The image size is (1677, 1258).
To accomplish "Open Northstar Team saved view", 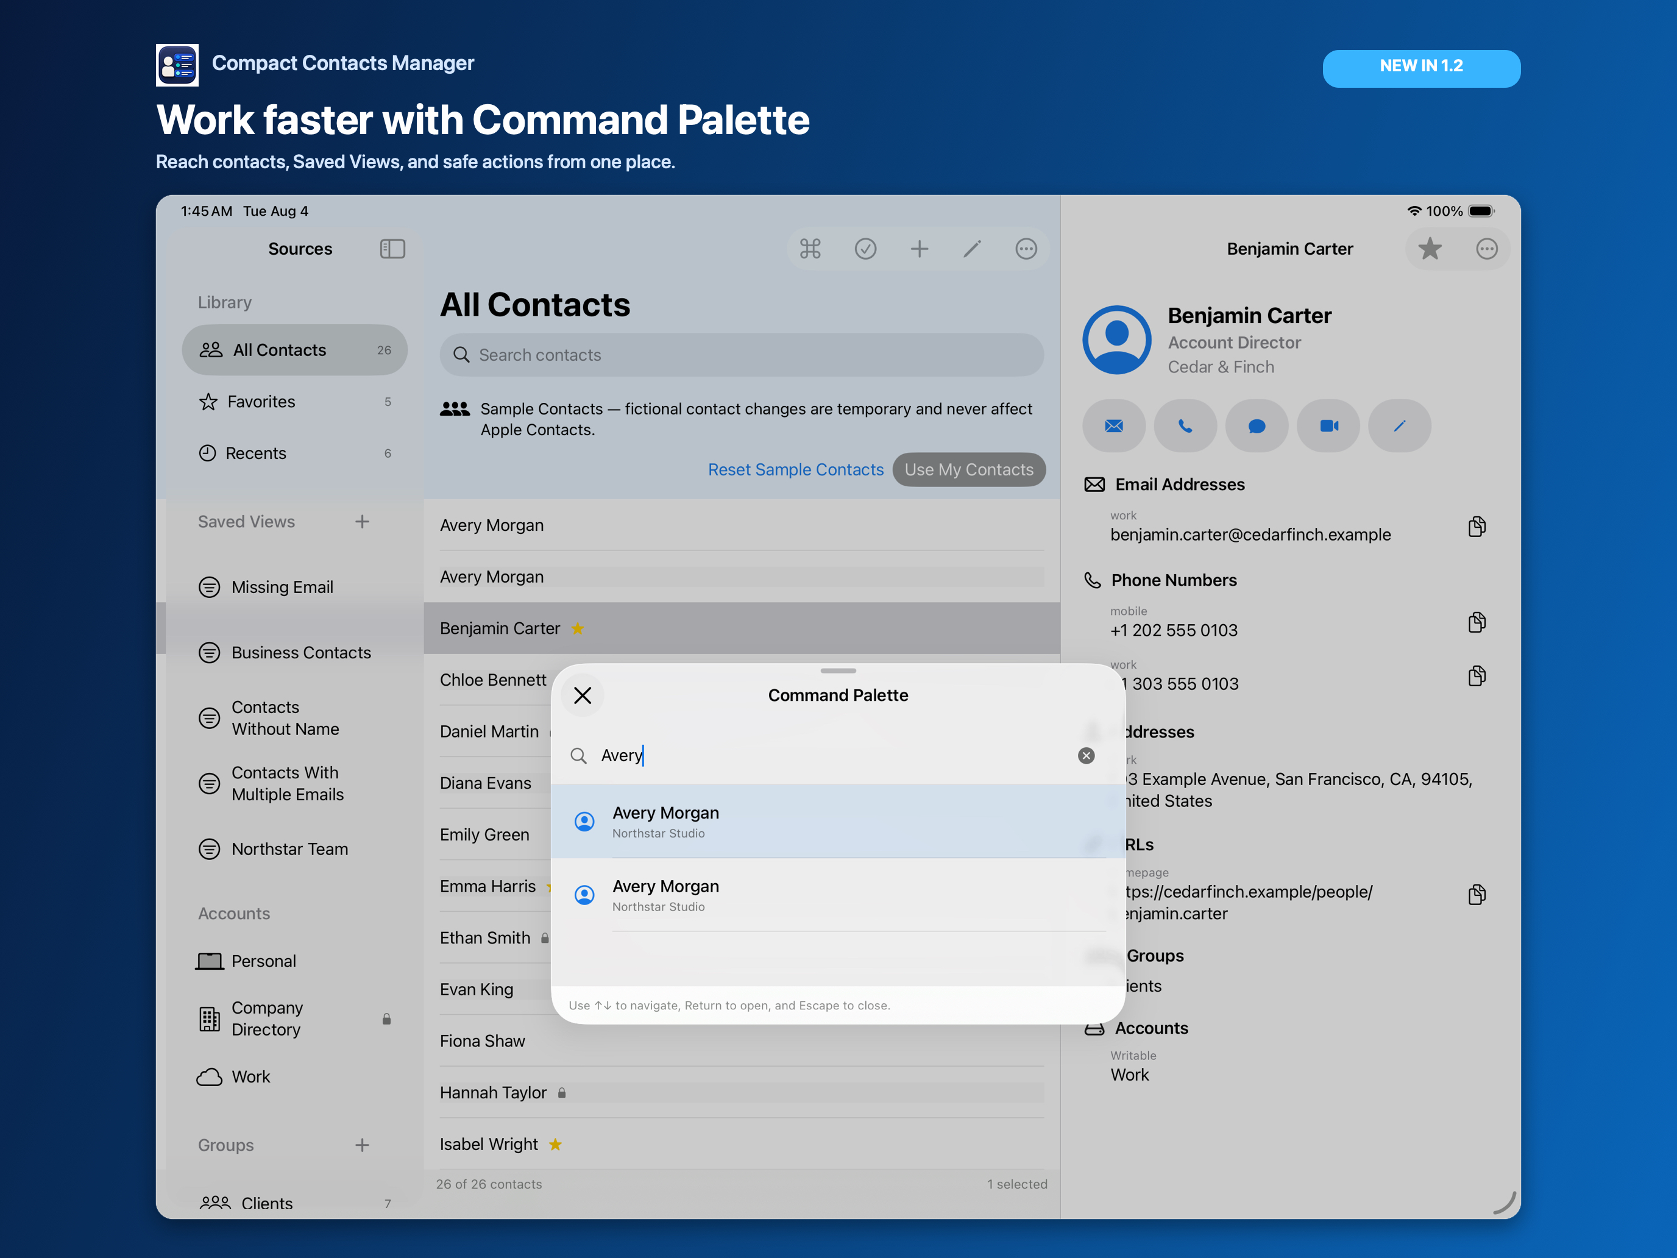I will point(294,848).
